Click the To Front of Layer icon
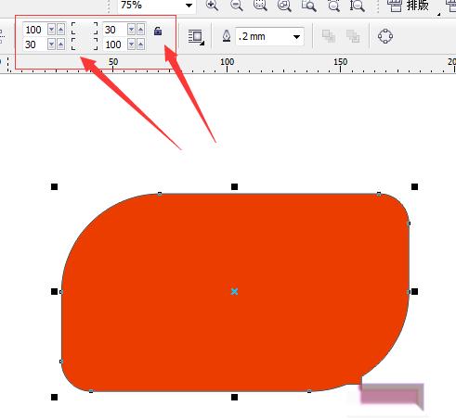This screenshot has height=419, width=456. pos(329,36)
